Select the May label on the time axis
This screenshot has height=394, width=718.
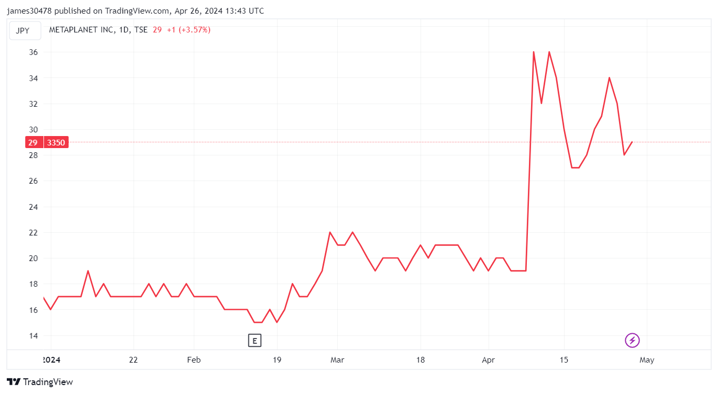pyautogui.click(x=647, y=360)
